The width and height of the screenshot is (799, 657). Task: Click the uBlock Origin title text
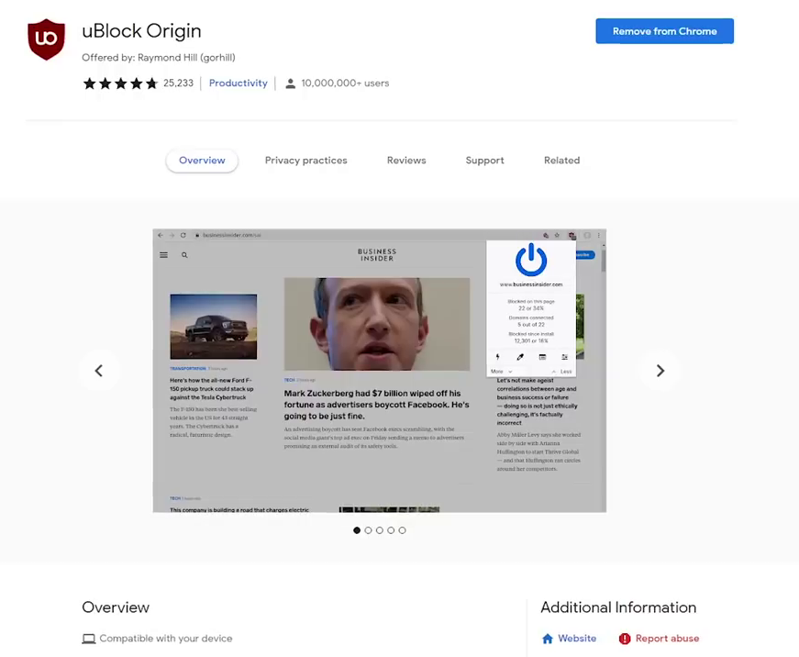pos(141,31)
